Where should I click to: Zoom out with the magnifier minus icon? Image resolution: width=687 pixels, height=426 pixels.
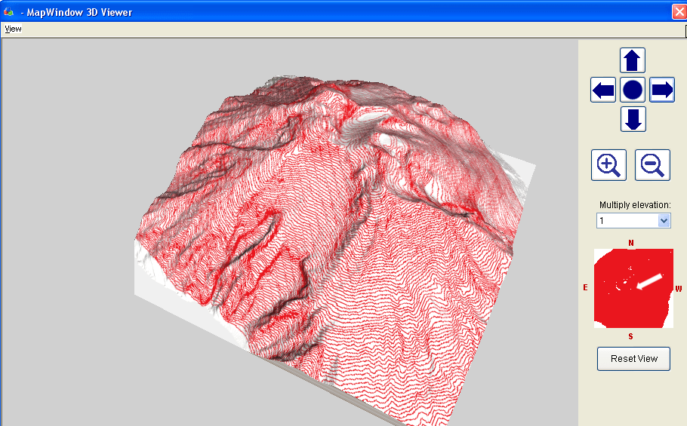(x=653, y=164)
